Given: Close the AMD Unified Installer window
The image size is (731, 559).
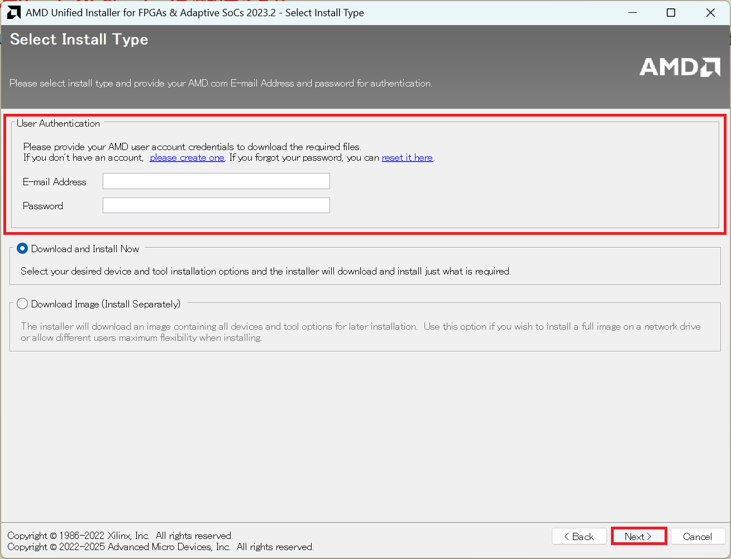Looking at the screenshot, I should 710,12.
